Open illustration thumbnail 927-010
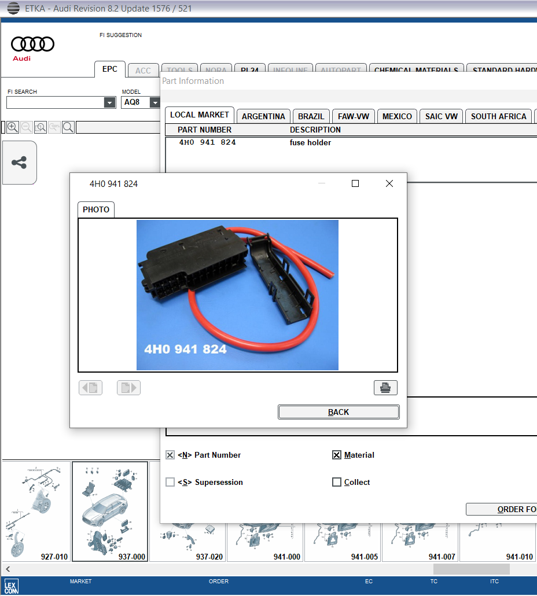 coord(36,512)
